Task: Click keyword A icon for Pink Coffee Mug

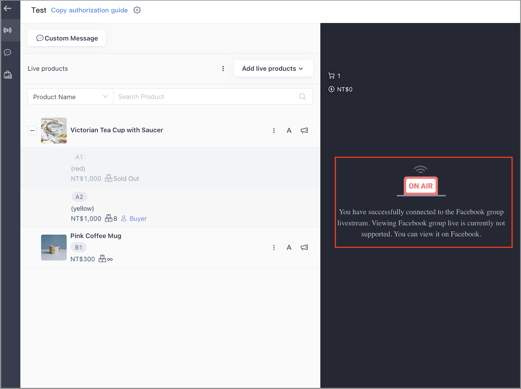Action: pyautogui.click(x=289, y=248)
